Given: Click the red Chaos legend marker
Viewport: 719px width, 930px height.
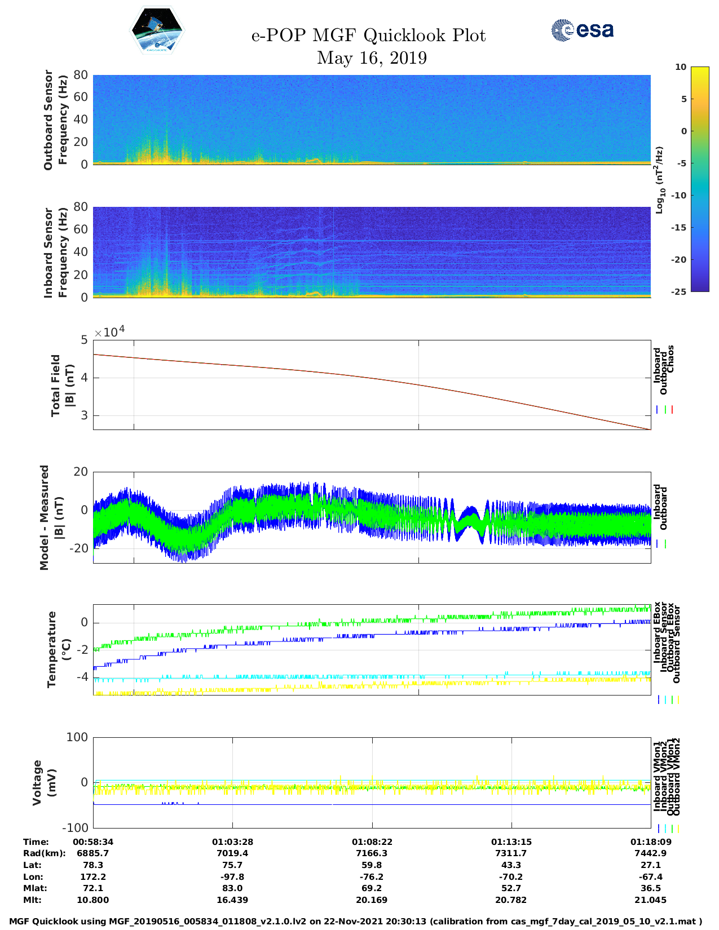Looking at the screenshot, I should 672,410.
